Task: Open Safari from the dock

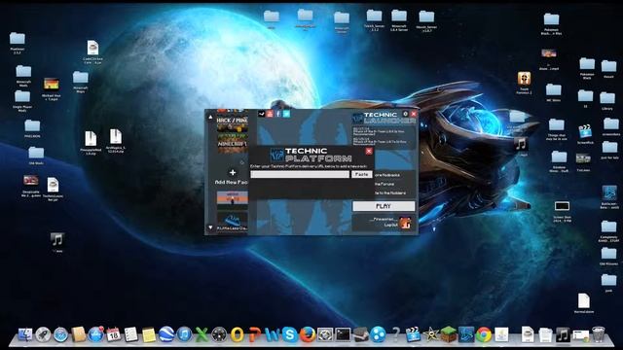Action: click(x=60, y=334)
